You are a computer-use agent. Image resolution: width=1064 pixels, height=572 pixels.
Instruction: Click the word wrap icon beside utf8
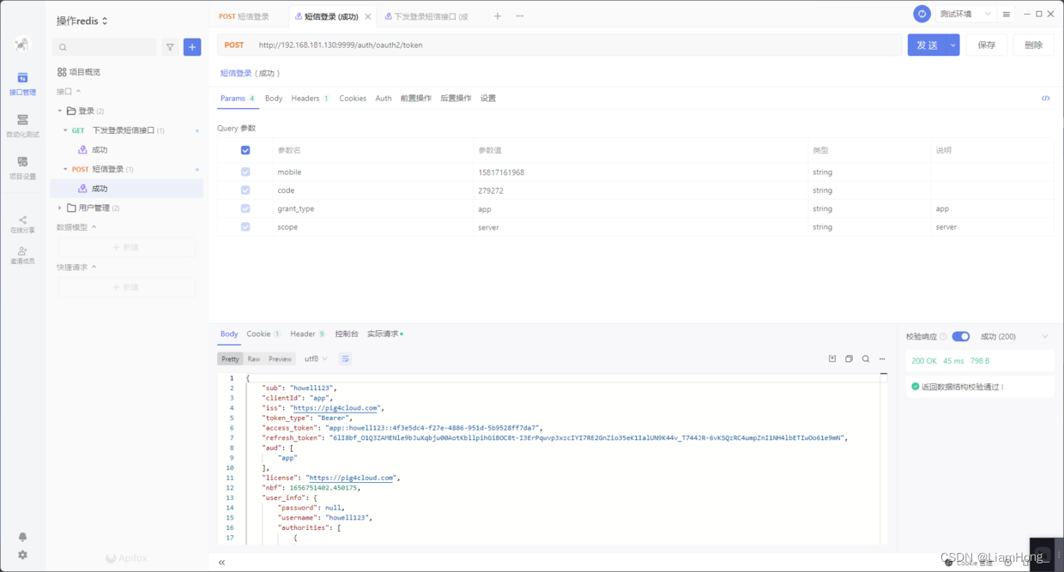(x=345, y=358)
